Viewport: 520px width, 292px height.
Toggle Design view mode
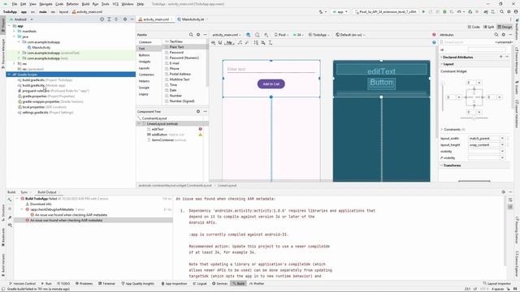[x=505, y=27]
